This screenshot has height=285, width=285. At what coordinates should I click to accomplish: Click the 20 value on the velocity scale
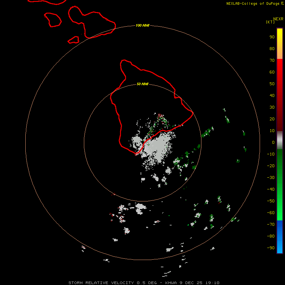click(x=272, y=119)
